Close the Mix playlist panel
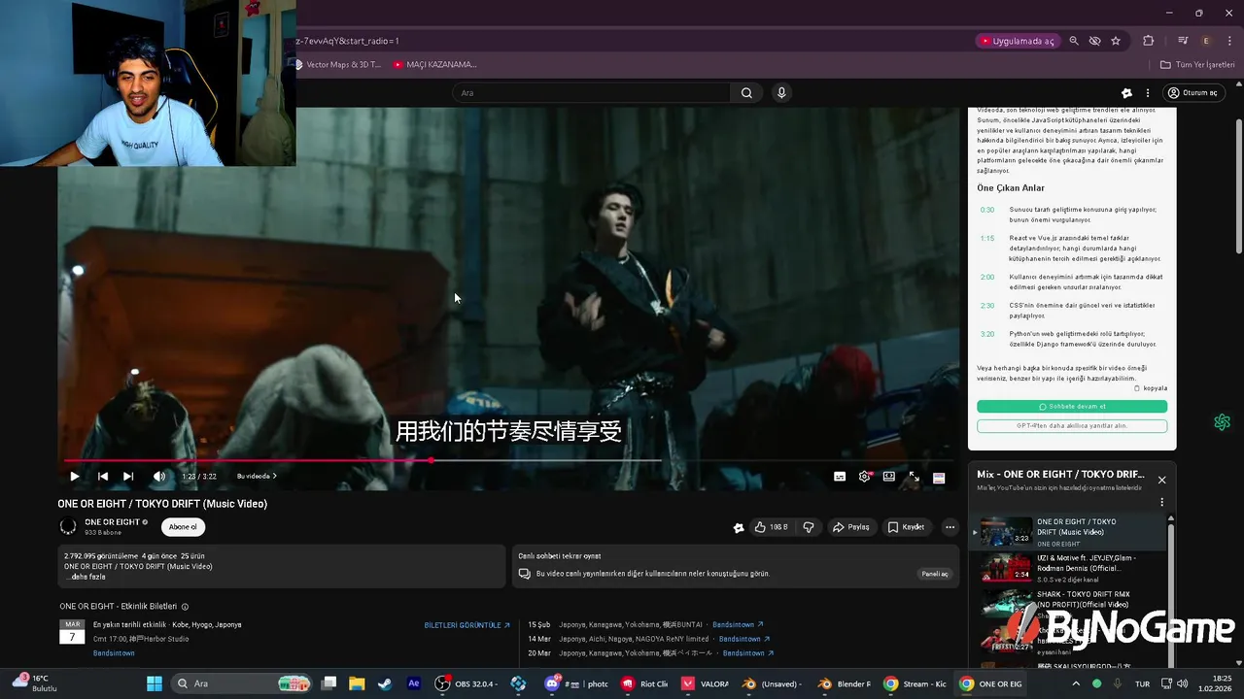 (1161, 480)
